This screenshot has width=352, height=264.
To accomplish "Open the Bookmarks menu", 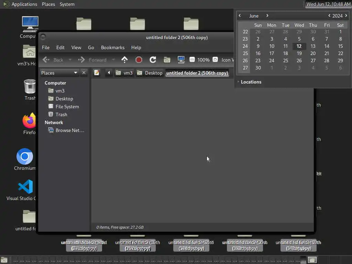I will click(113, 47).
